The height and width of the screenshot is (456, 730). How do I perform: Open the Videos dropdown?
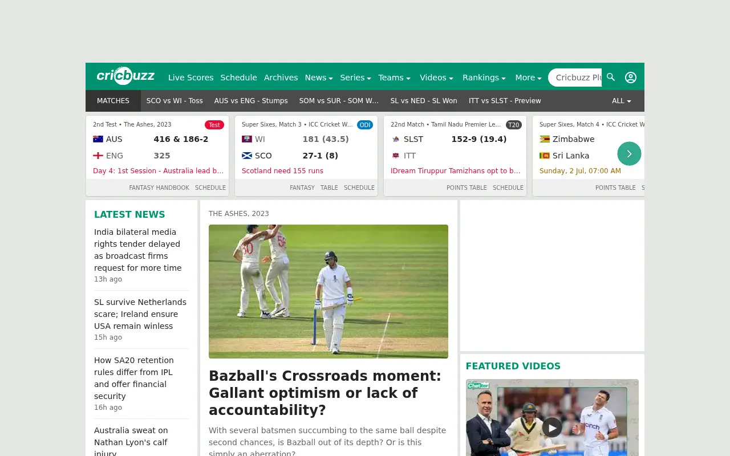tap(437, 78)
